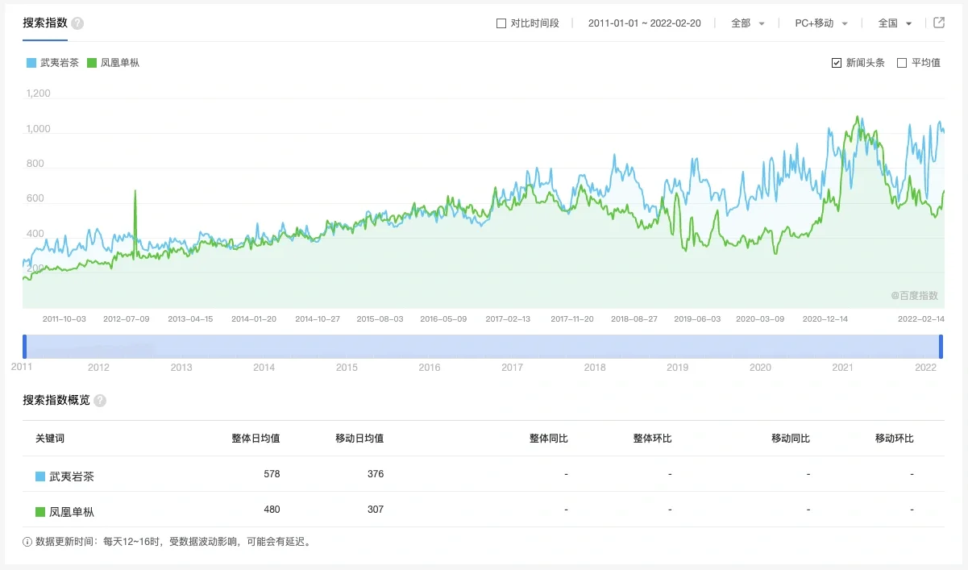Click the 移动日均值 column header

pyautogui.click(x=359, y=439)
